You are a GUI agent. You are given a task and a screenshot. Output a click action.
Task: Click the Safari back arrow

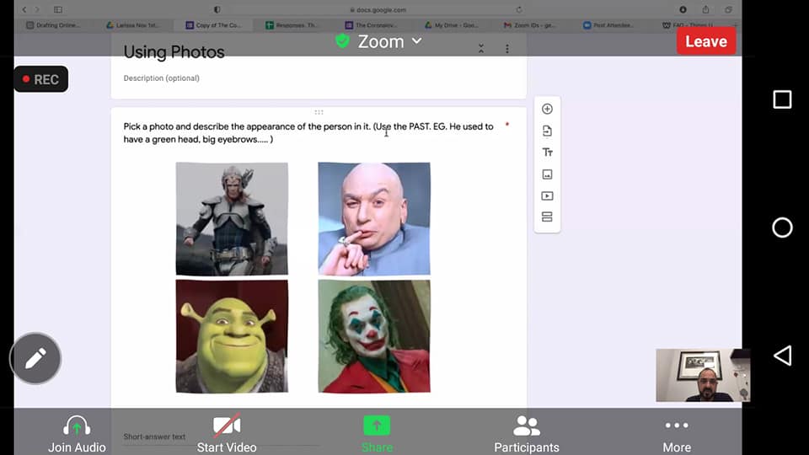[24, 10]
